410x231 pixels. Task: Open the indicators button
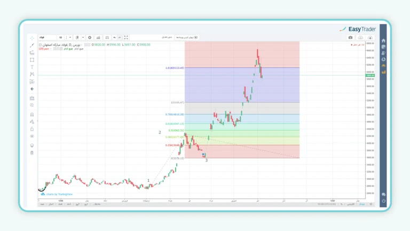click(98, 37)
